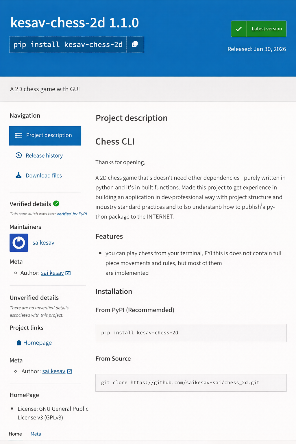Image resolution: width=296 pixels, height=444 pixels.
Task: Click the Release history clock icon
Action: [x=18, y=155]
